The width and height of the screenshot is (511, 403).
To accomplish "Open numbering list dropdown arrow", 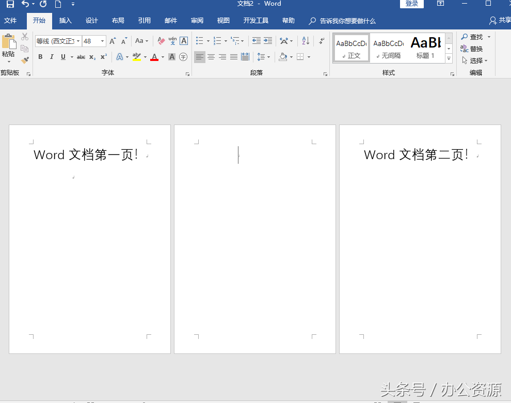I will pyautogui.click(x=226, y=41).
